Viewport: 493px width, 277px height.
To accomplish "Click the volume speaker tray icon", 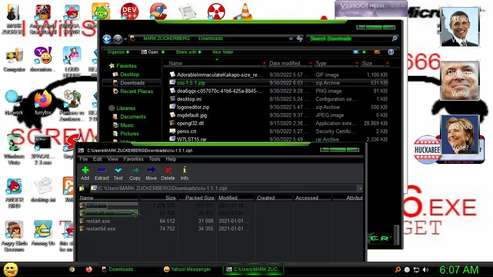I will (426, 270).
